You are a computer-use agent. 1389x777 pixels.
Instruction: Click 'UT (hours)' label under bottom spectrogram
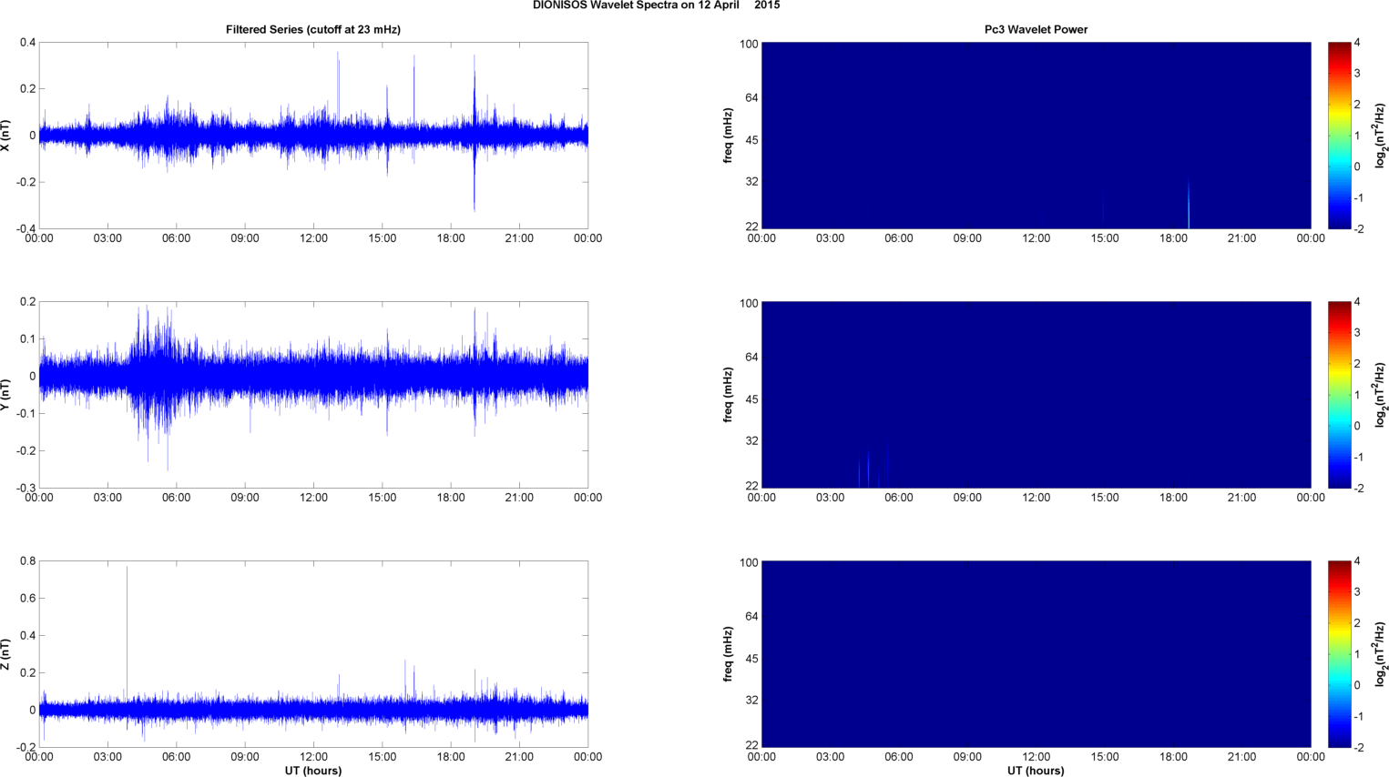[1036, 771]
